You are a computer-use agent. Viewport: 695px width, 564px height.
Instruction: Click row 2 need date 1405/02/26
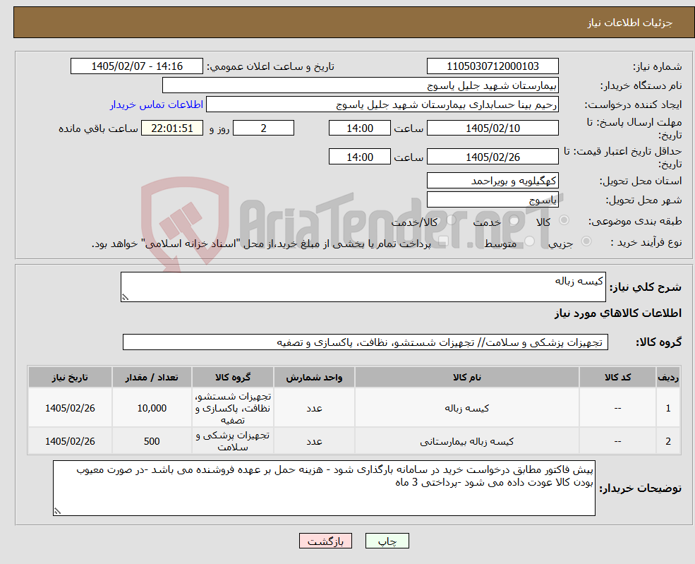pyautogui.click(x=70, y=441)
